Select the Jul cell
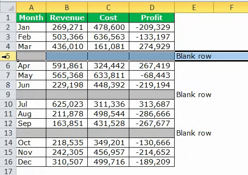Screen dimensions: 248x175 31,104
